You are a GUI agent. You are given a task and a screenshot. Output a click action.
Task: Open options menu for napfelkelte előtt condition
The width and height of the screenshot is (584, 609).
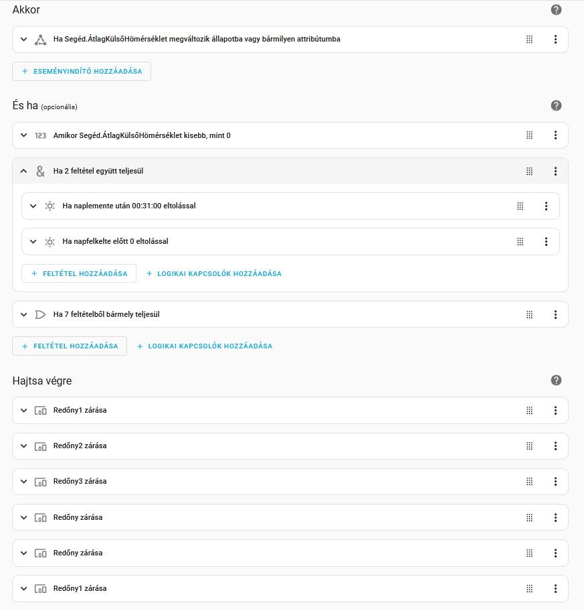pyautogui.click(x=546, y=242)
